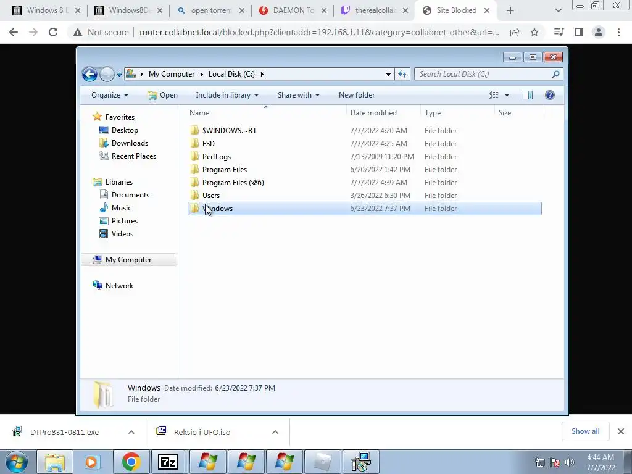632x474 pixels.
Task: Open the Documents library
Action: (x=130, y=194)
